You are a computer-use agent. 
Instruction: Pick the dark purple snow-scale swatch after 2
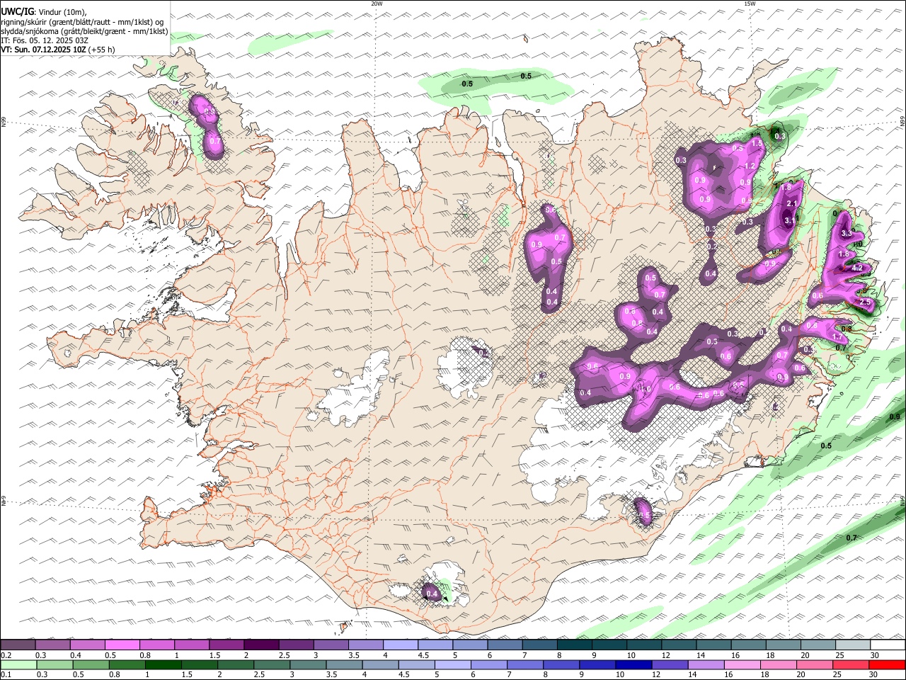pyautogui.click(x=261, y=645)
